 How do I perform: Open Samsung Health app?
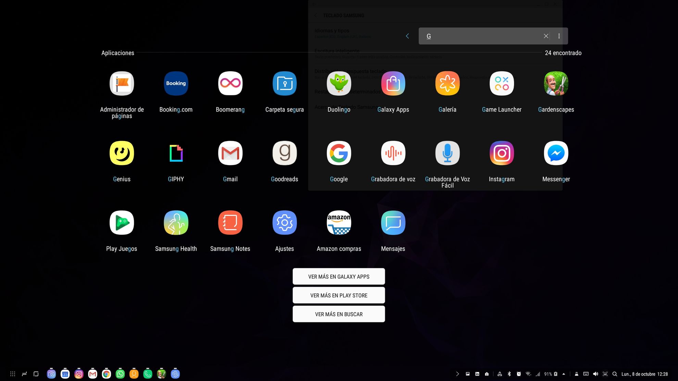click(x=176, y=223)
